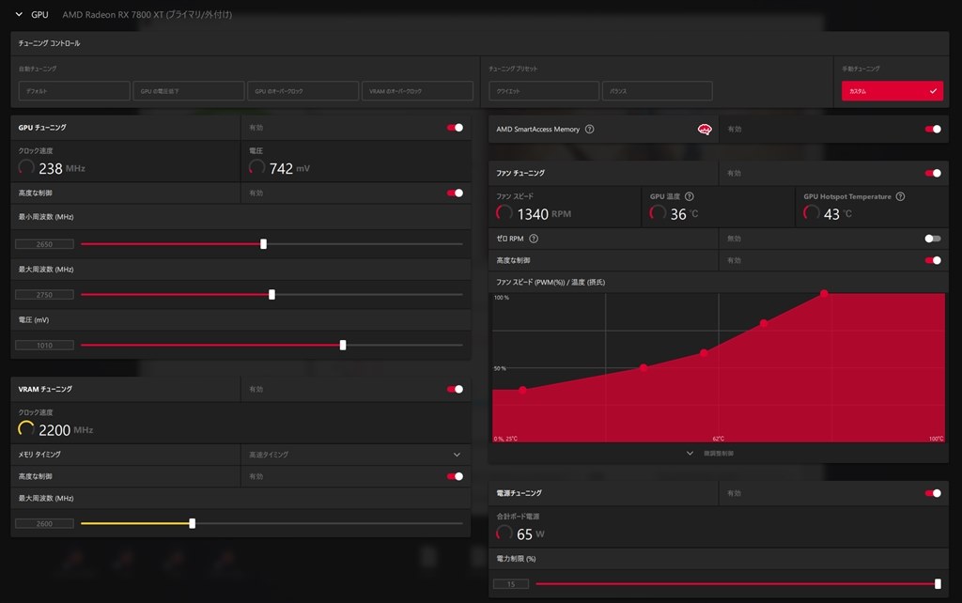The height and width of the screenshot is (603, 962).
Task: Click the ゼロ RPM help icon
Action: click(x=534, y=240)
